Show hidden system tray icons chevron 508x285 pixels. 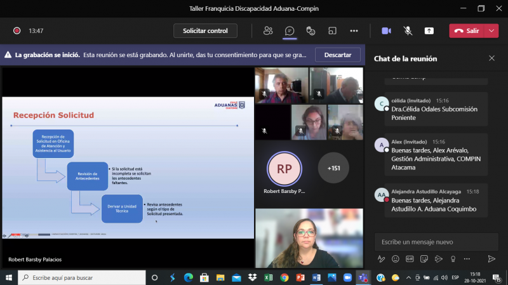click(408, 277)
